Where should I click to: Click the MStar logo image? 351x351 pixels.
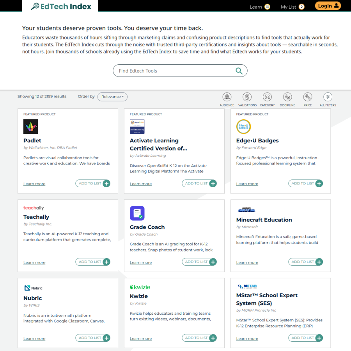click(247, 286)
